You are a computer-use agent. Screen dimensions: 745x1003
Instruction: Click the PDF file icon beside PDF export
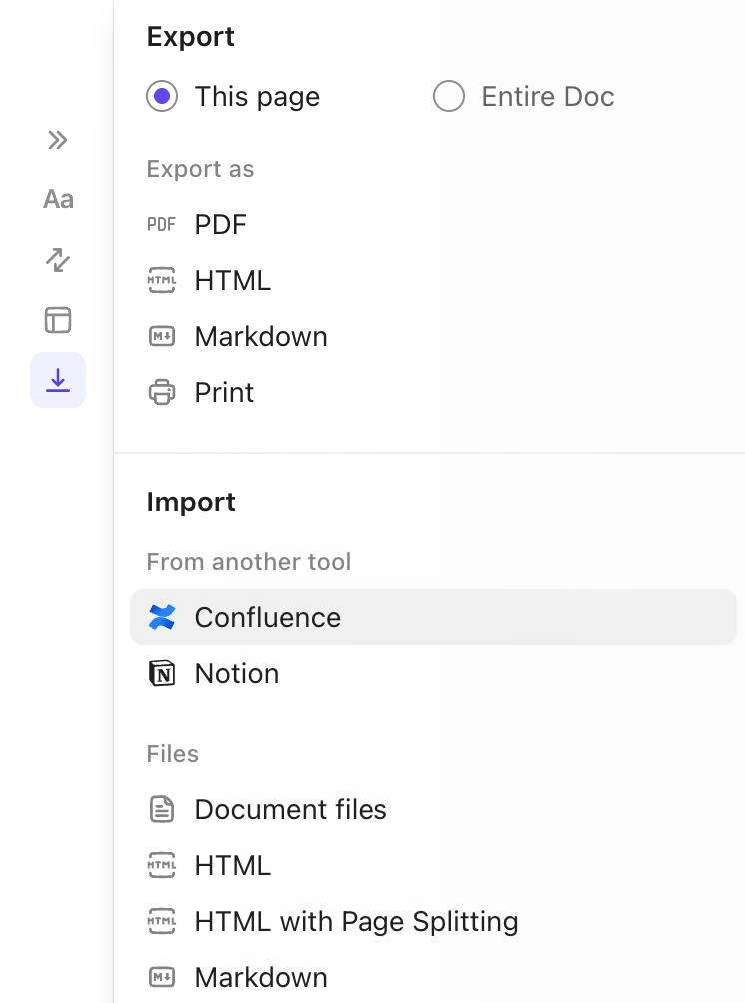tap(161, 224)
